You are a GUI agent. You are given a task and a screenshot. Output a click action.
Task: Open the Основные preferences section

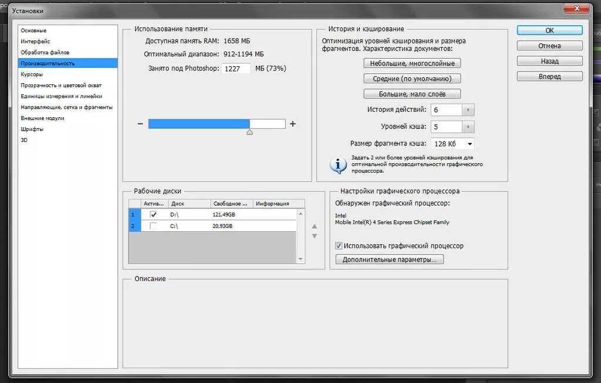pyautogui.click(x=33, y=30)
